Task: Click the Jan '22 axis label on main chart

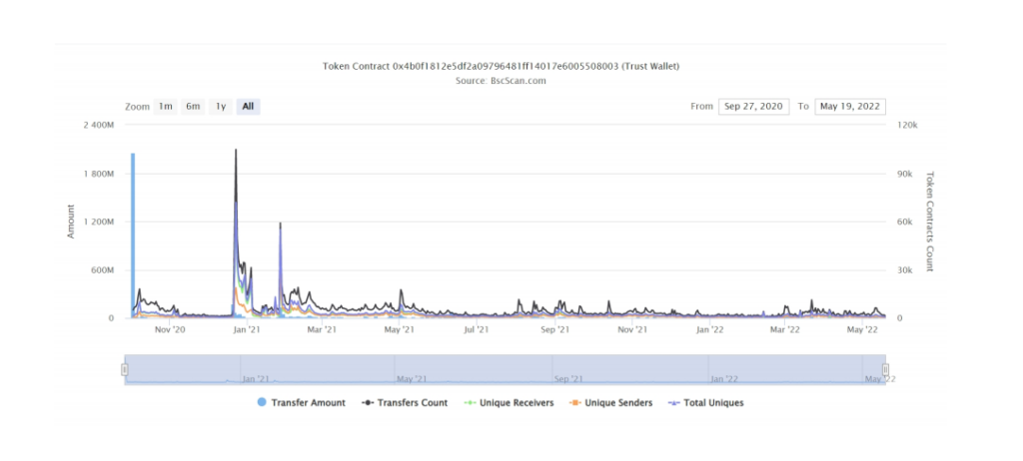Action: pos(709,330)
